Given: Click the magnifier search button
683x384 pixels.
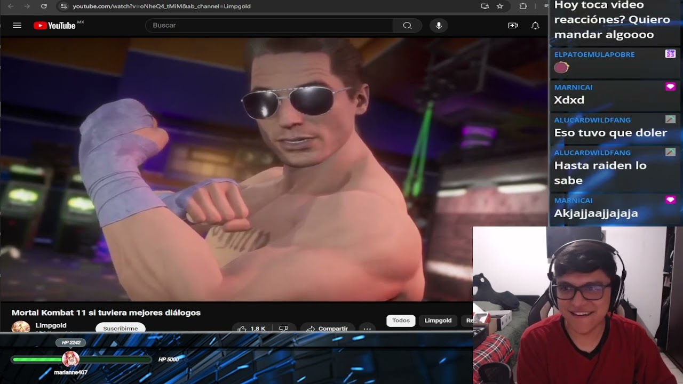Looking at the screenshot, I should point(407,25).
